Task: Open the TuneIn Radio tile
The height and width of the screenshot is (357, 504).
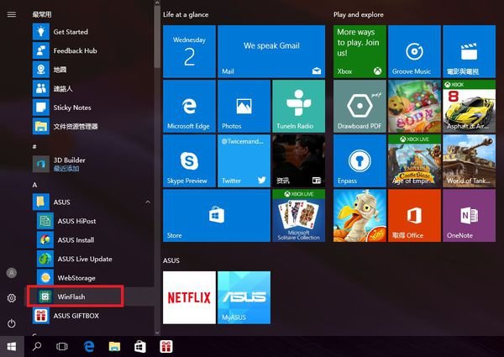Action: point(298,106)
